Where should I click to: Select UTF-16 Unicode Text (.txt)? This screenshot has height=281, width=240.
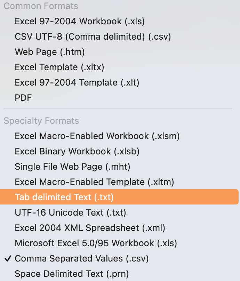coord(70,212)
